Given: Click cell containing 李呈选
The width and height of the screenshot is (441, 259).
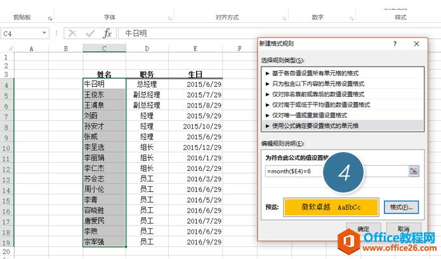Looking at the screenshot, I should 104,147.
